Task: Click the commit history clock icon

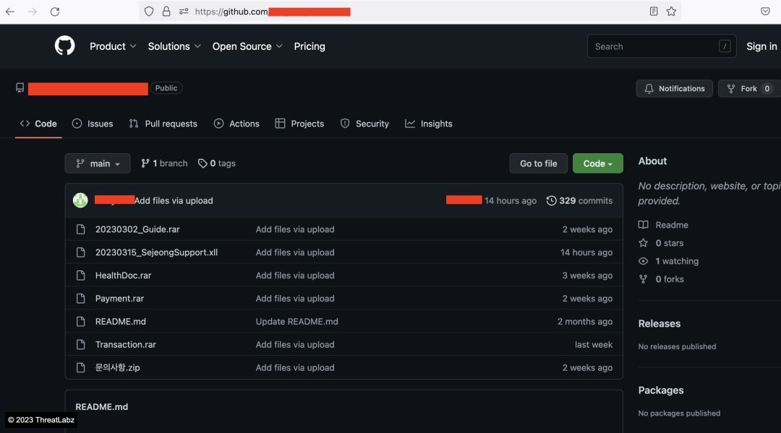Action: tap(552, 200)
